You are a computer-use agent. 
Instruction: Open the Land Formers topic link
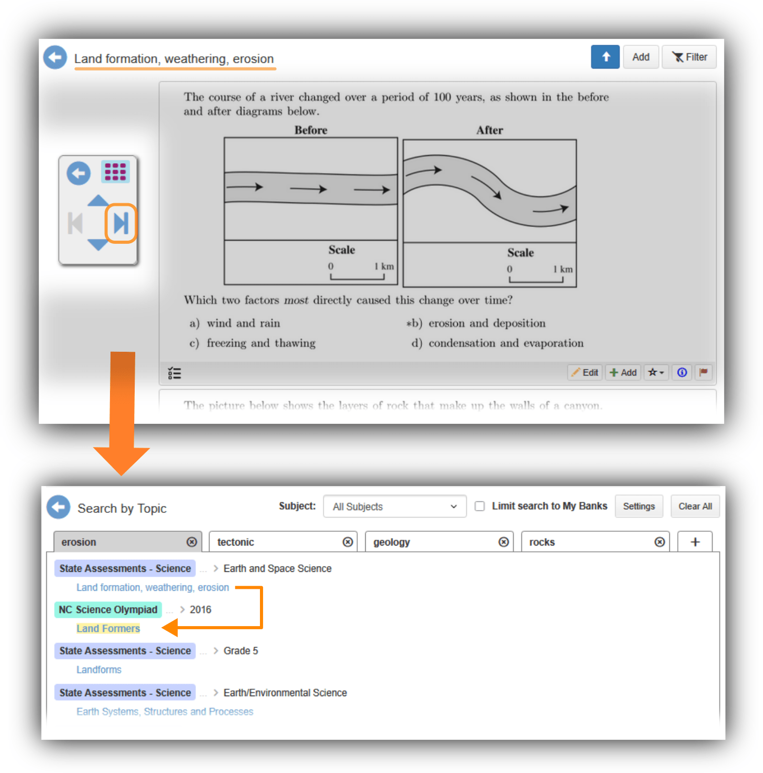tap(108, 628)
